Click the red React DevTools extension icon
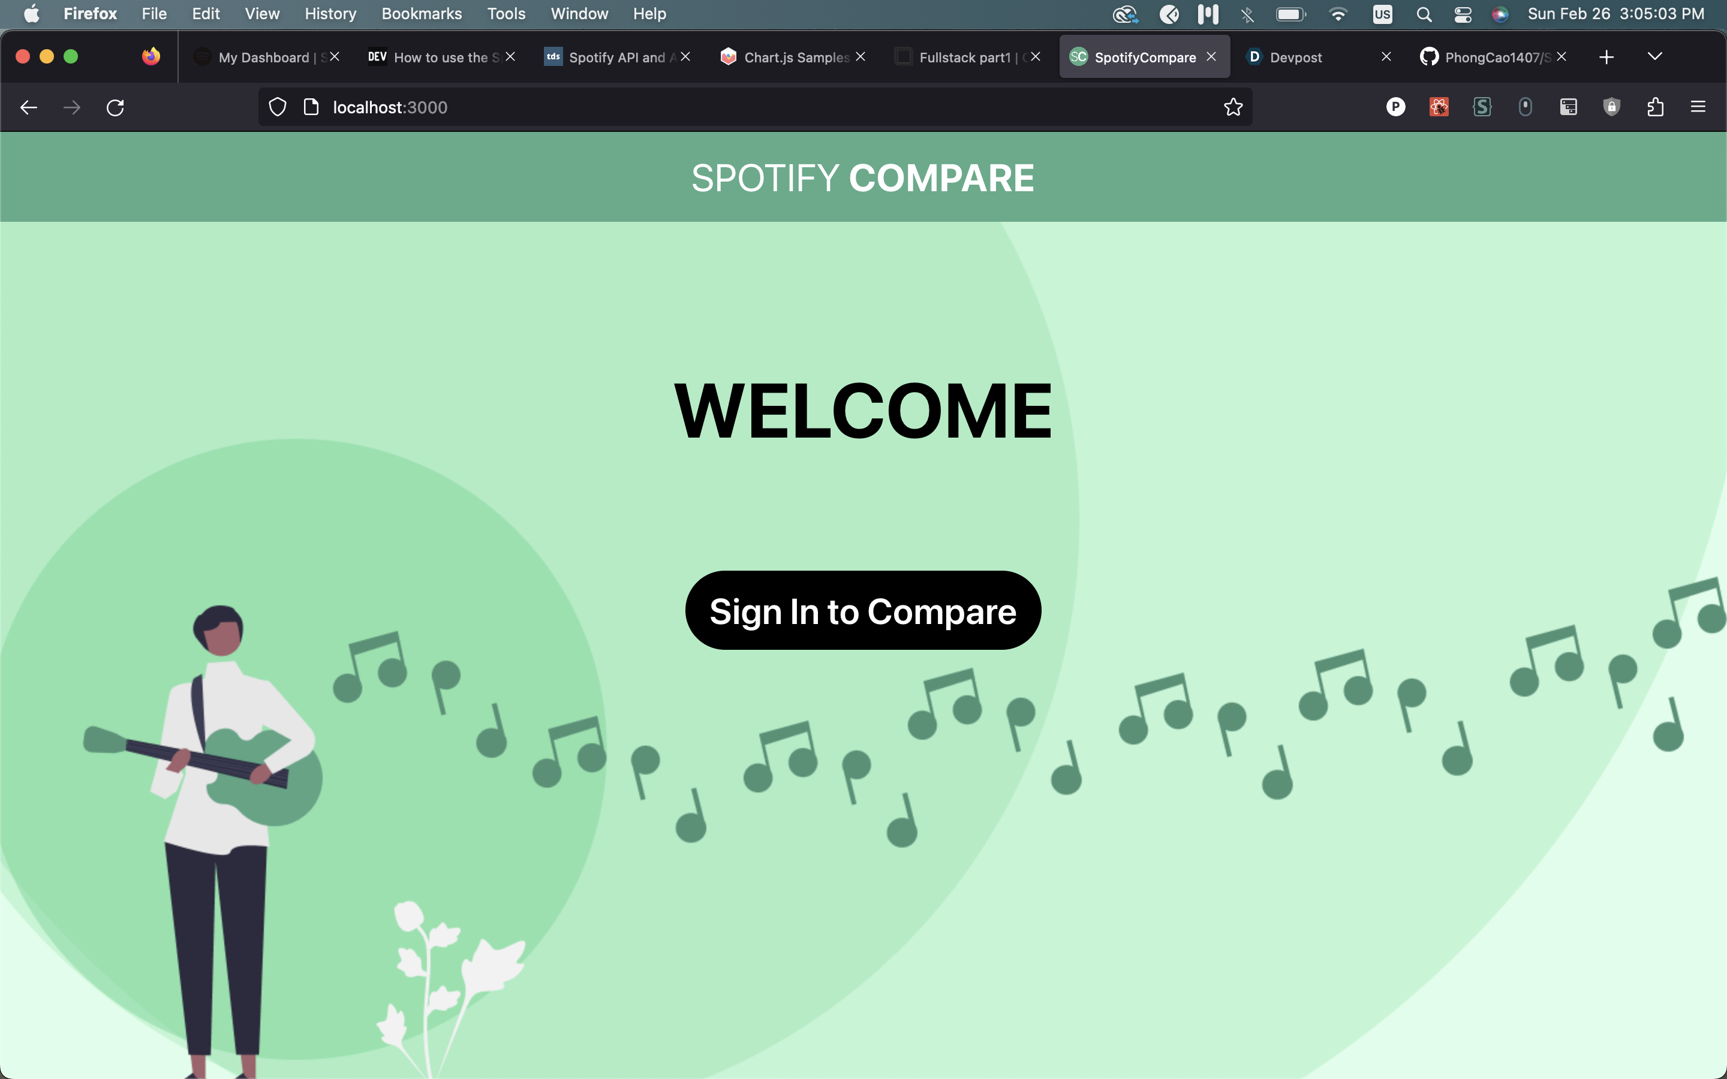The width and height of the screenshot is (1727, 1079). (x=1439, y=108)
